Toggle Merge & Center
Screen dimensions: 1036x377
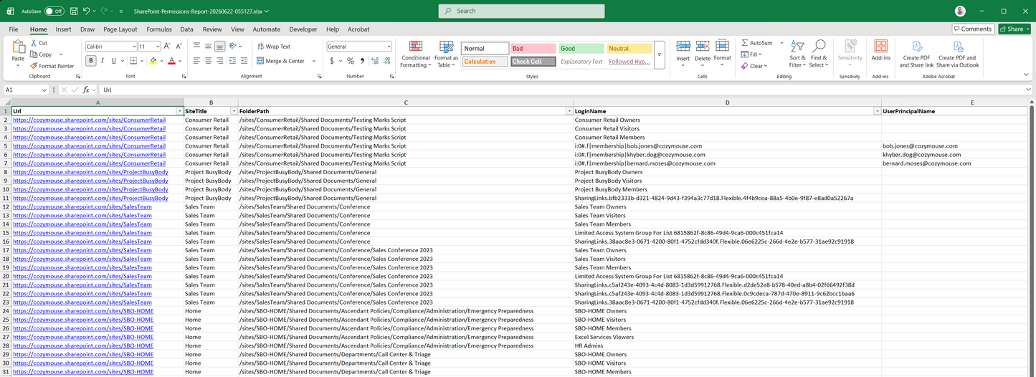pyautogui.click(x=281, y=61)
